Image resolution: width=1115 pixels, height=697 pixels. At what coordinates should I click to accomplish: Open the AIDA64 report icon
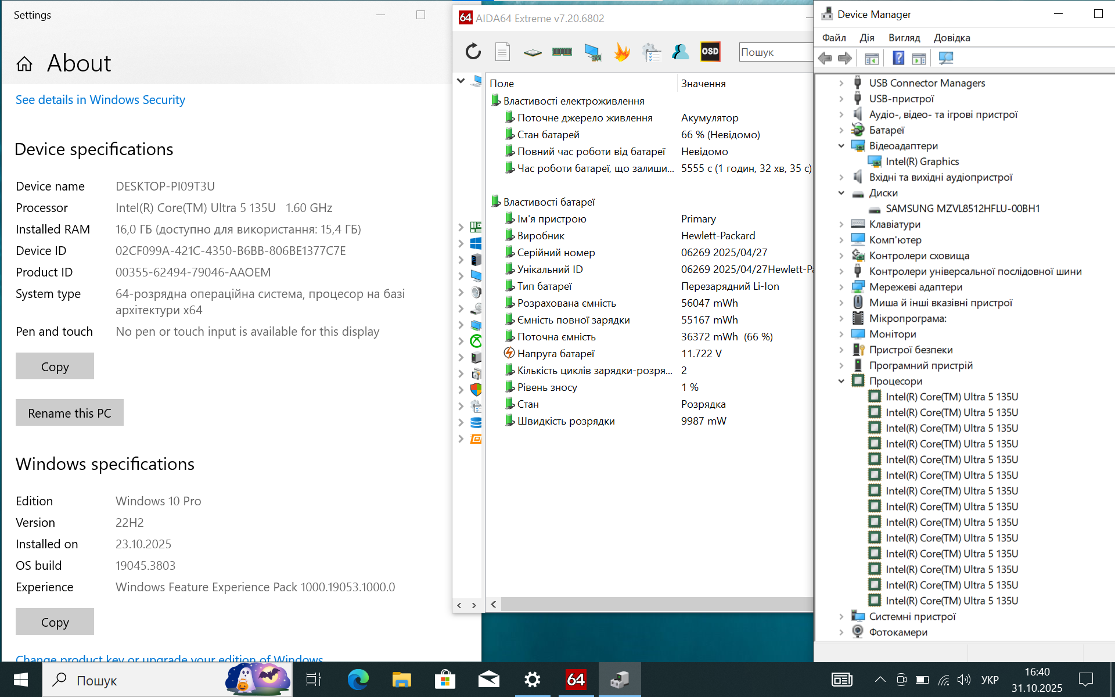tap(502, 52)
